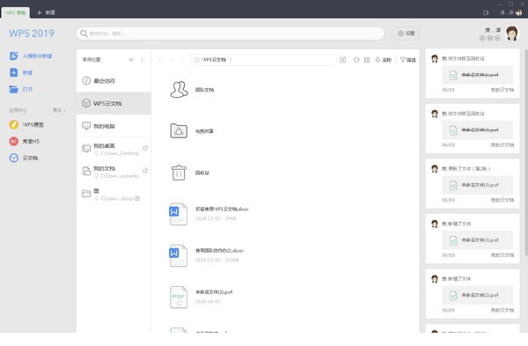Click the 从模板中新建 new-from-template icon
Image resolution: width=528 pixels, height=346 pixels.
click(14, 56)
